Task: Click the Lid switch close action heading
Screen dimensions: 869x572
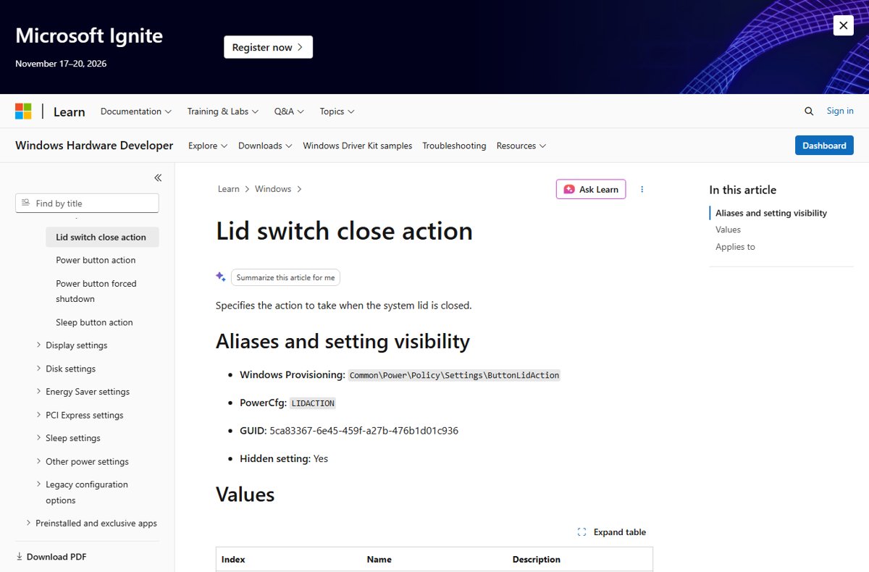Action: tap(344, 231)
